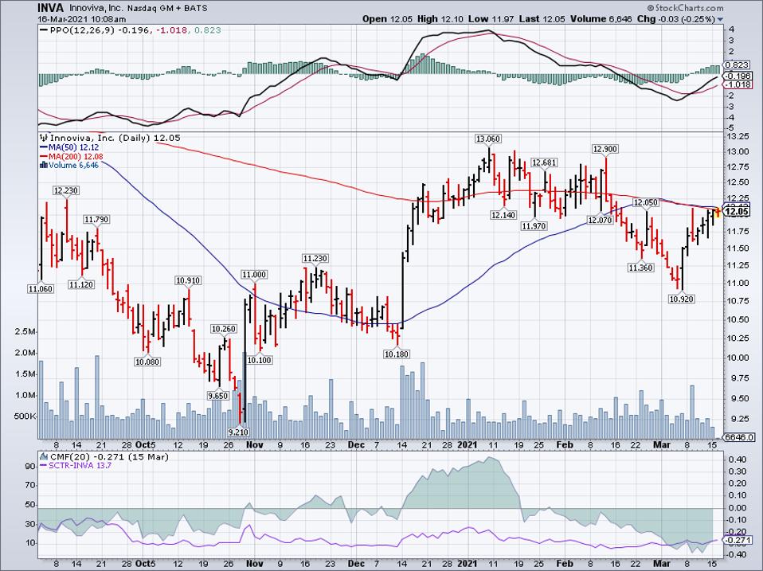Click the purple line swatch for SCTR-INVA
763x571 pixels.
coord(44,465)
